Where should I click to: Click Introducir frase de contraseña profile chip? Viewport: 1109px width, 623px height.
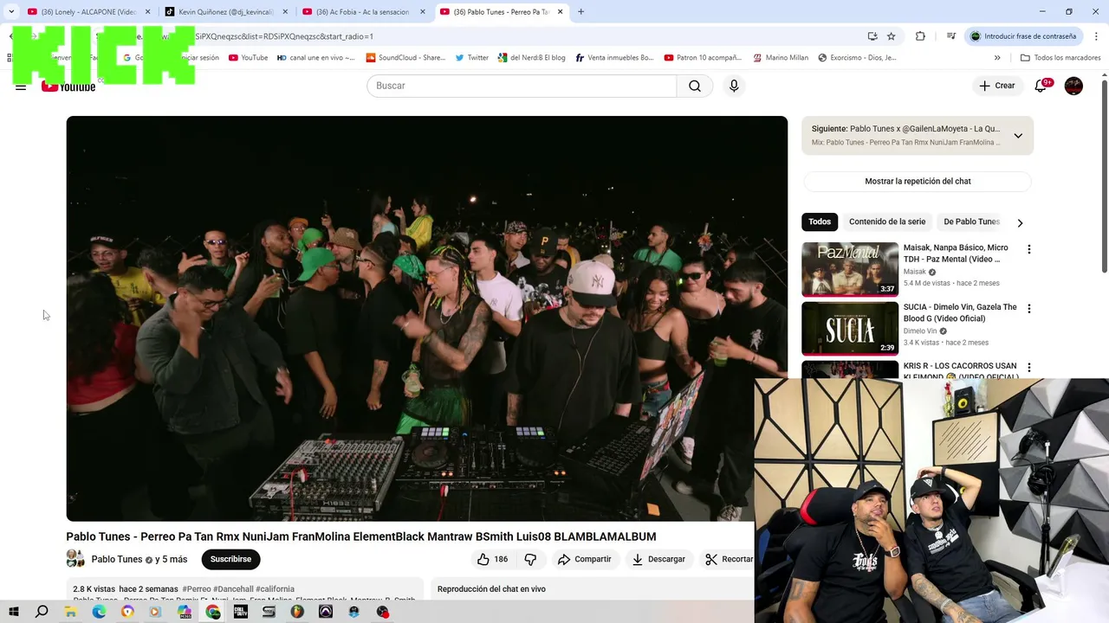[1023, 36]
